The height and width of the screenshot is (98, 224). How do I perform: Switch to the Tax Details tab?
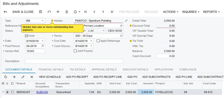[78, 70]
